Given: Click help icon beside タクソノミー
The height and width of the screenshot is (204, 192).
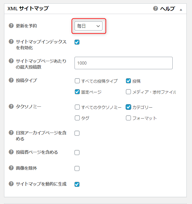Looking at the screenshot, I should click(x=11, y=106).
